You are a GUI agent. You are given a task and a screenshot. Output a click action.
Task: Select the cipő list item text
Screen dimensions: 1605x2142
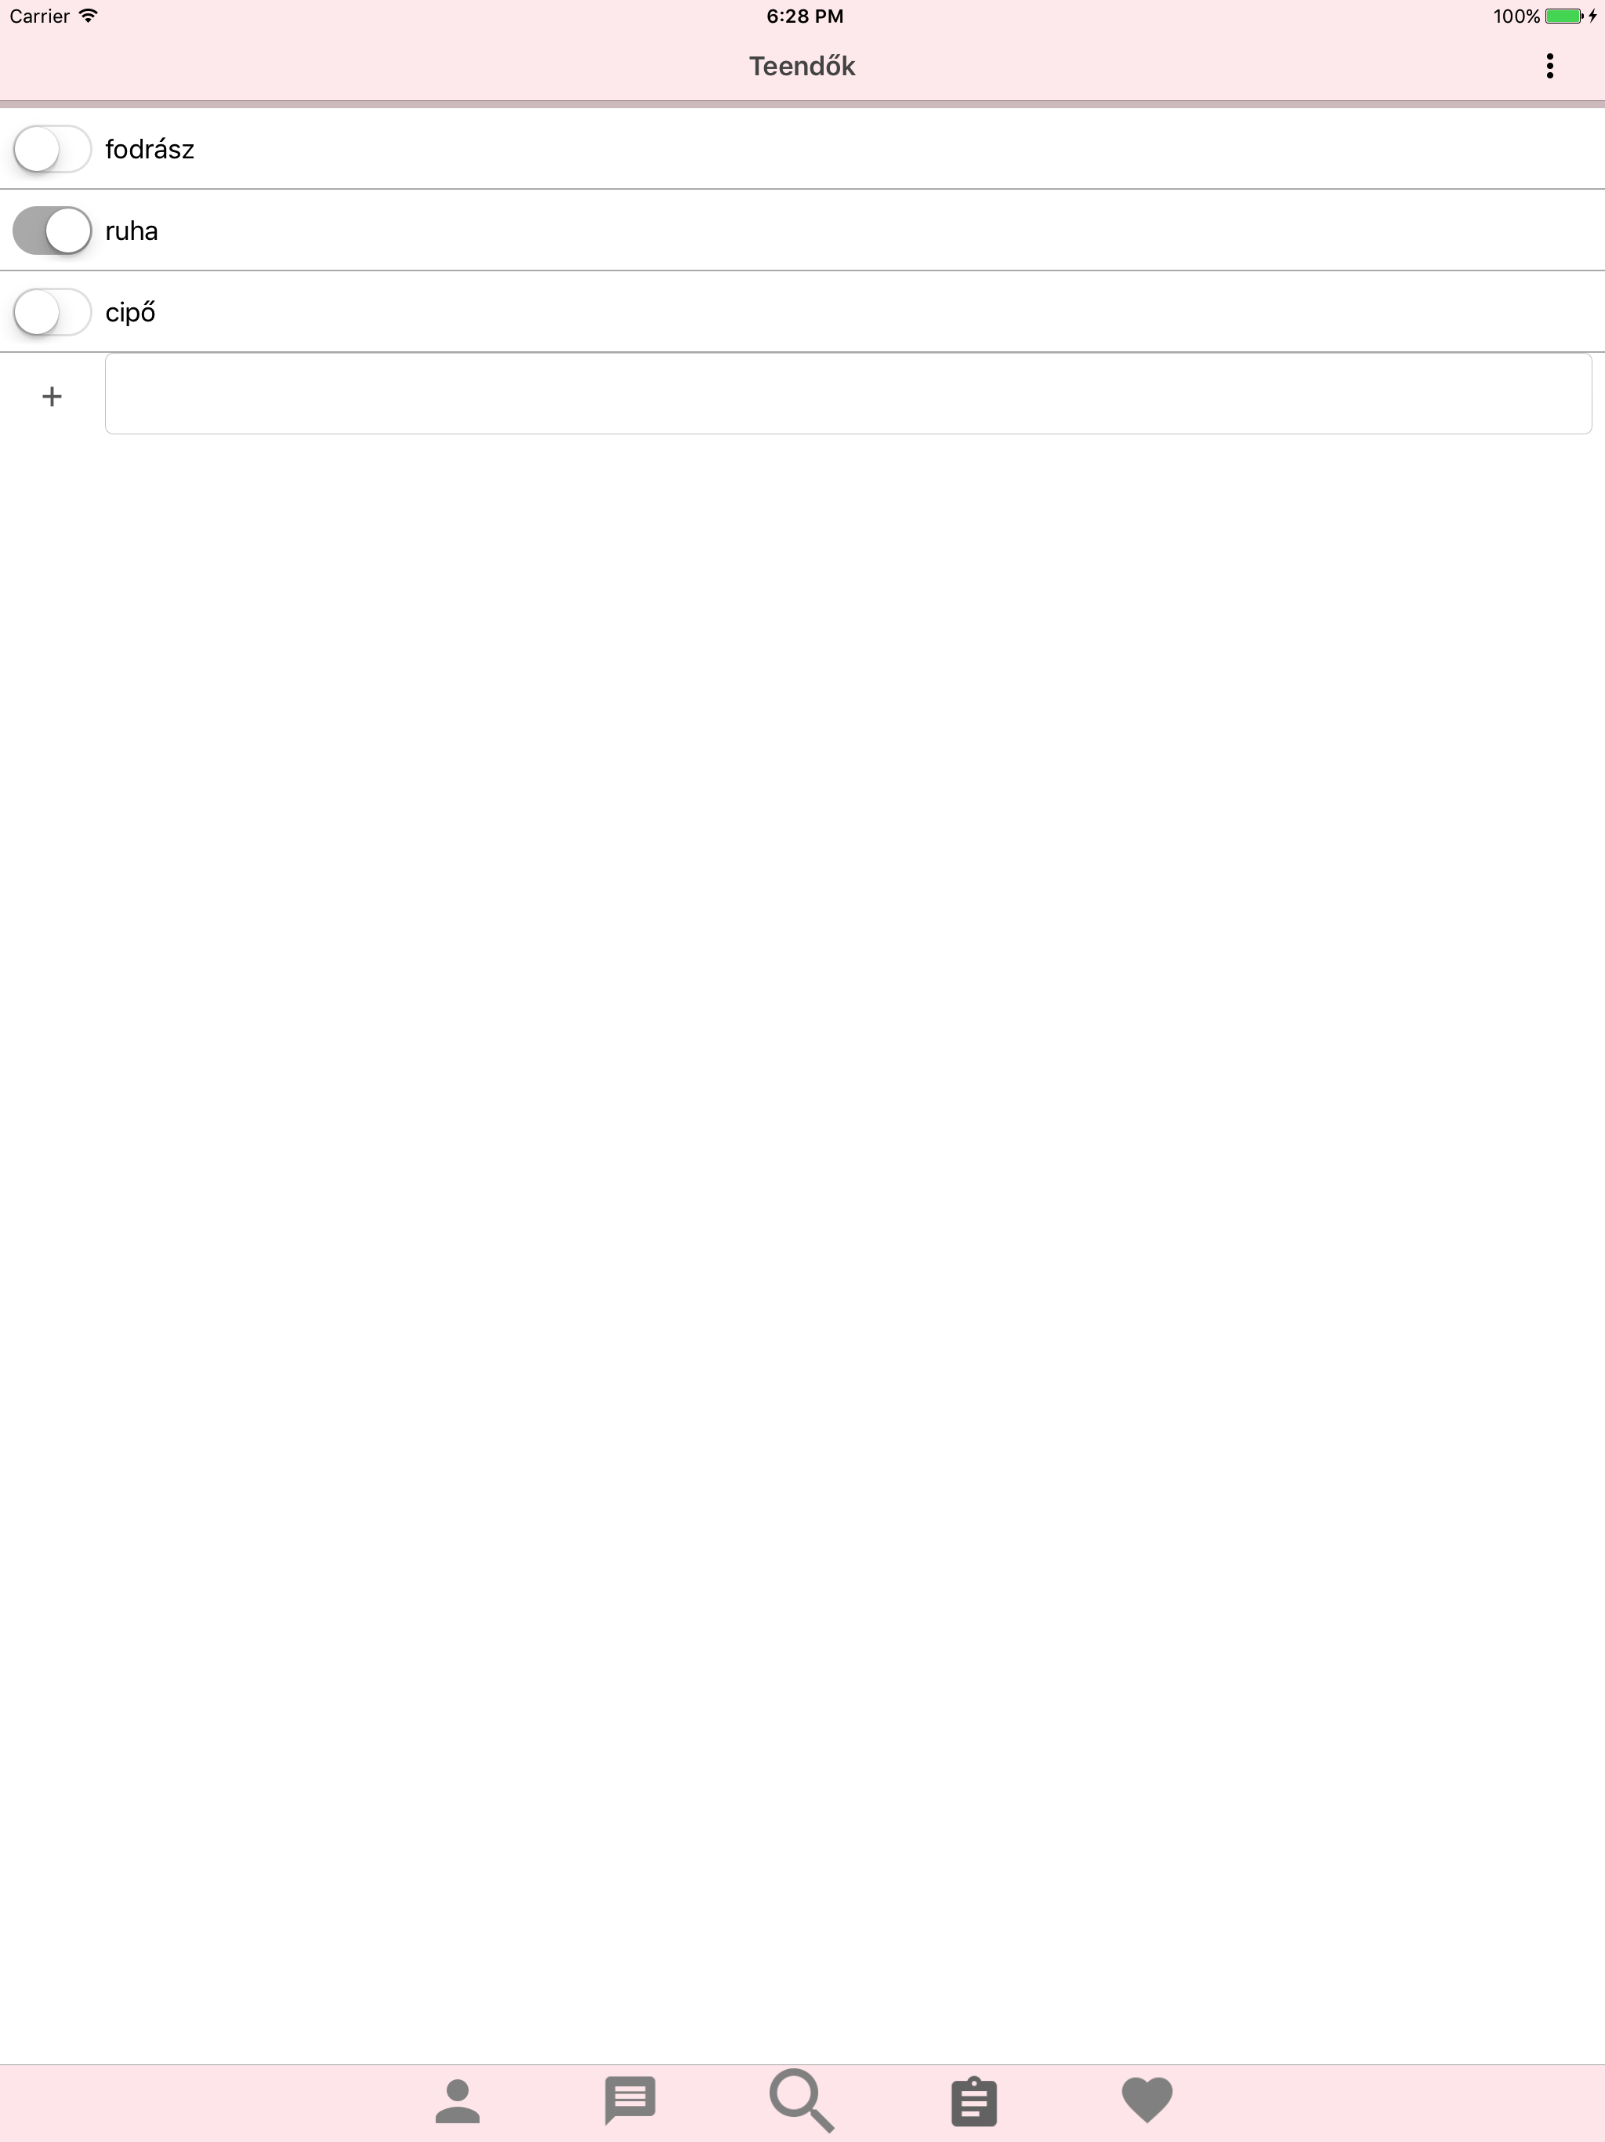click(131, 313)
